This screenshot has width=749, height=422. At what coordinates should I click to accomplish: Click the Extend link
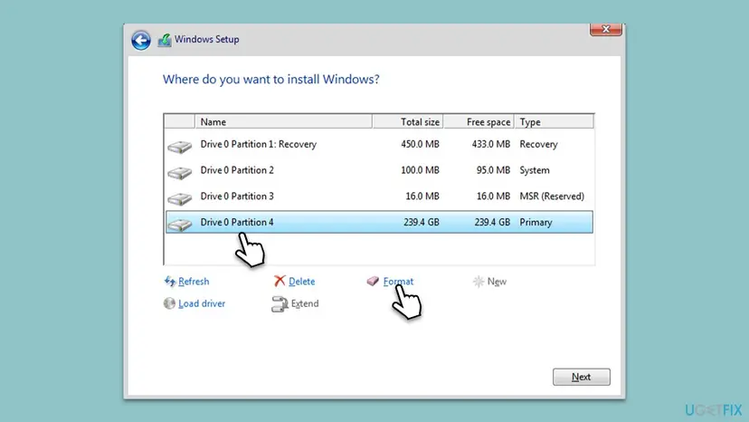305,303
